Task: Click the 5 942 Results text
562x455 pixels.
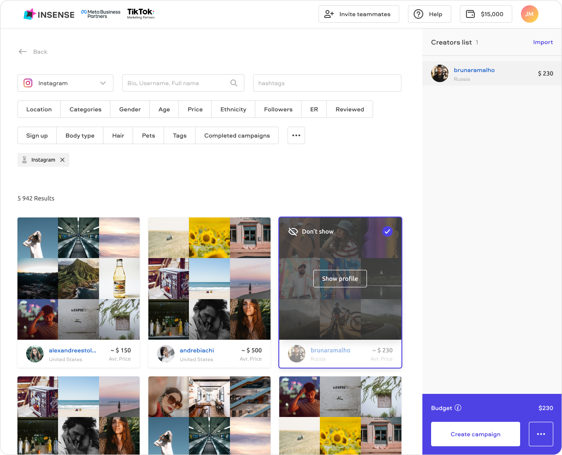Action: [x=36, y=198]
